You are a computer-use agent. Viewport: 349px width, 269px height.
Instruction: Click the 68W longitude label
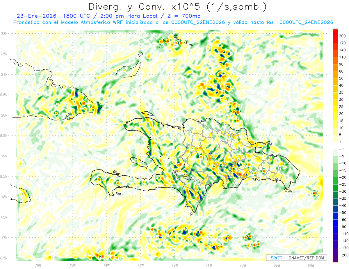point(311,265)
